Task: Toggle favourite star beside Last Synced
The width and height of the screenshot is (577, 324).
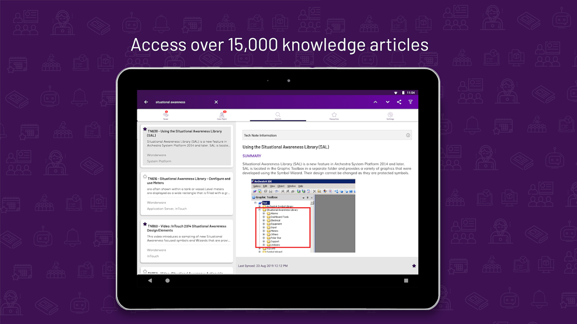Action: point(414,266)
